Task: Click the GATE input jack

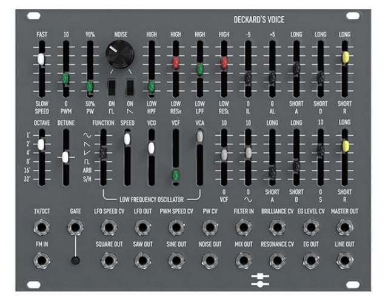Action: coord(75,227)
